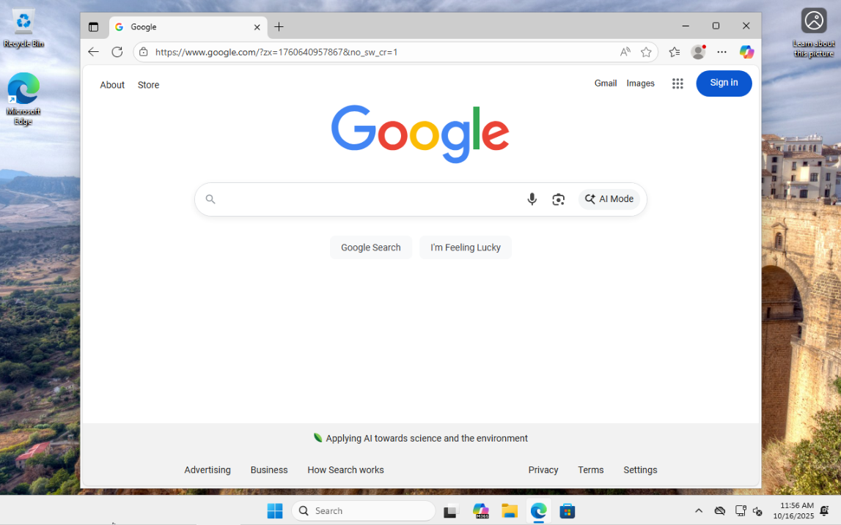Image resolution: width=841 pixels, height=525 pixels.
Task: Open the Favorites list icon
Action: click(675, 52)
